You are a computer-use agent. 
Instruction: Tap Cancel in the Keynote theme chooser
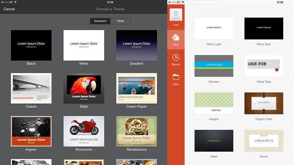[x=9, y=9]
